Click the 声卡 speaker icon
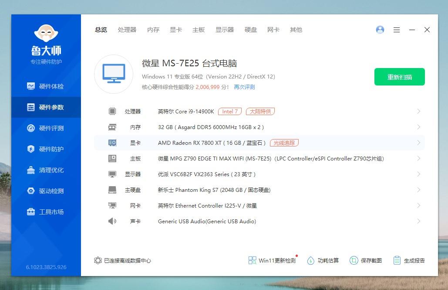Viewport: 448px width, 290px height. click(112, 221)
